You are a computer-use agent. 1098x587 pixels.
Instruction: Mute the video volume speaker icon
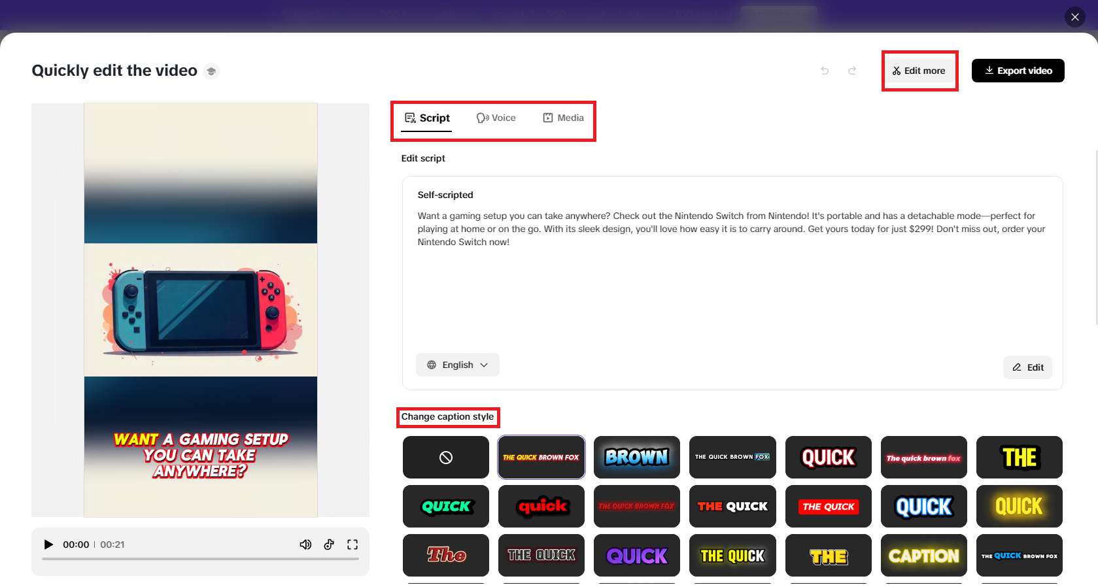[x=305, y=545]
